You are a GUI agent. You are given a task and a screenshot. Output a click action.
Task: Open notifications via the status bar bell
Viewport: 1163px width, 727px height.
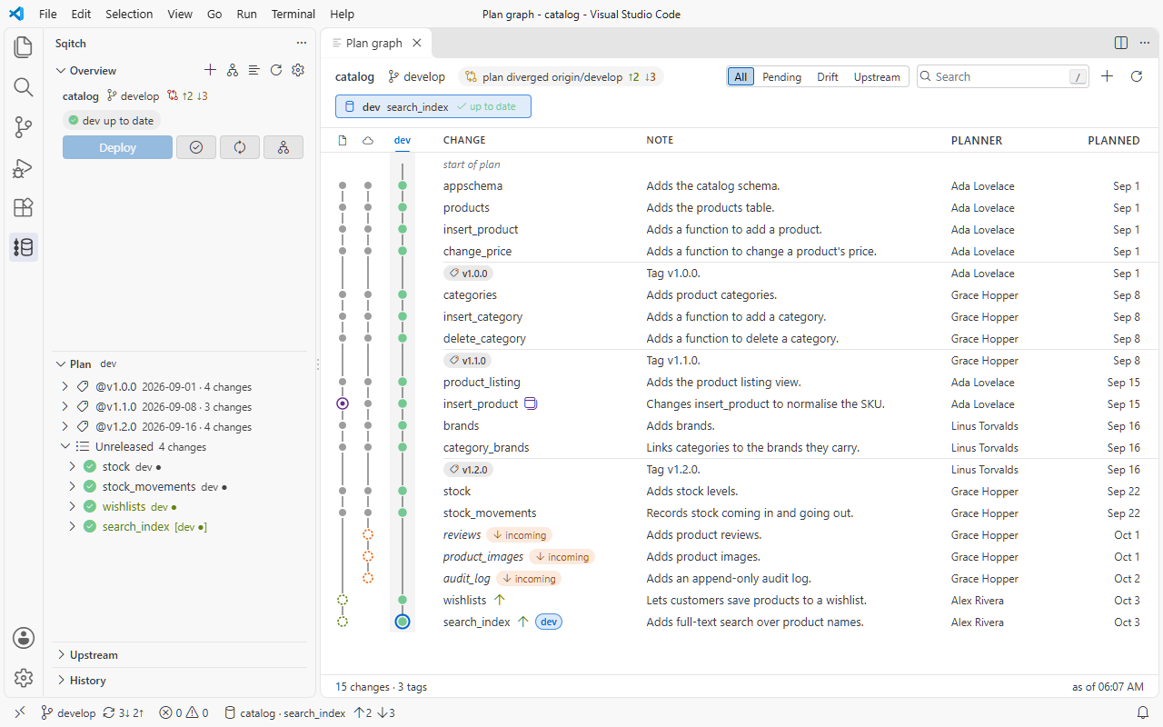pyautogui.click(x=1143, y=713)
